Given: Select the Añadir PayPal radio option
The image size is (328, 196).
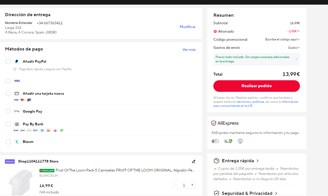Looking at the screenshot, I should [x=8, y=61].
